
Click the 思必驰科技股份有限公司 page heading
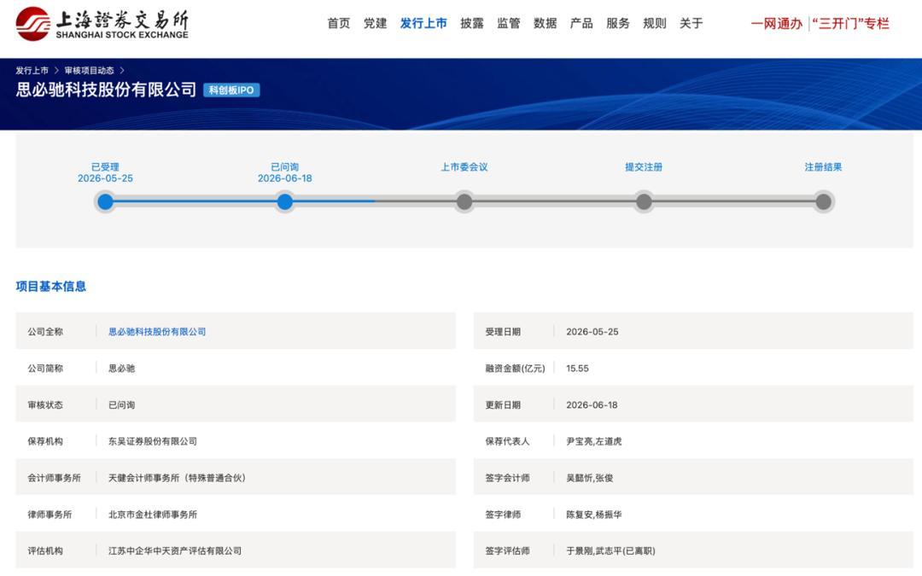pyautogui.click(x=106, y=90)
